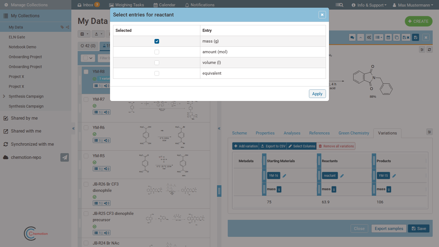
Task: Open the Inbox messages
Action: (88, 5)
